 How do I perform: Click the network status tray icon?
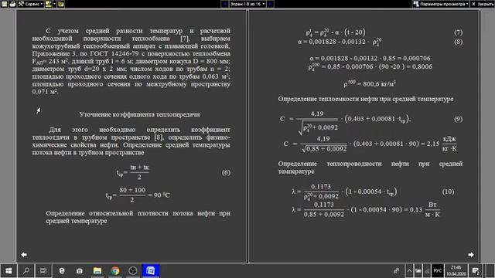(427, 270)
